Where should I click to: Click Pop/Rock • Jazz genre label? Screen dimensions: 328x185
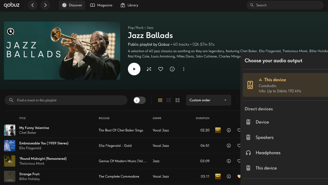click(140, 28)
